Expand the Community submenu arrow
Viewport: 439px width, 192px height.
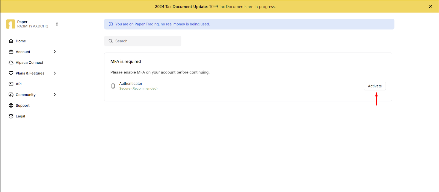point(55,95)
